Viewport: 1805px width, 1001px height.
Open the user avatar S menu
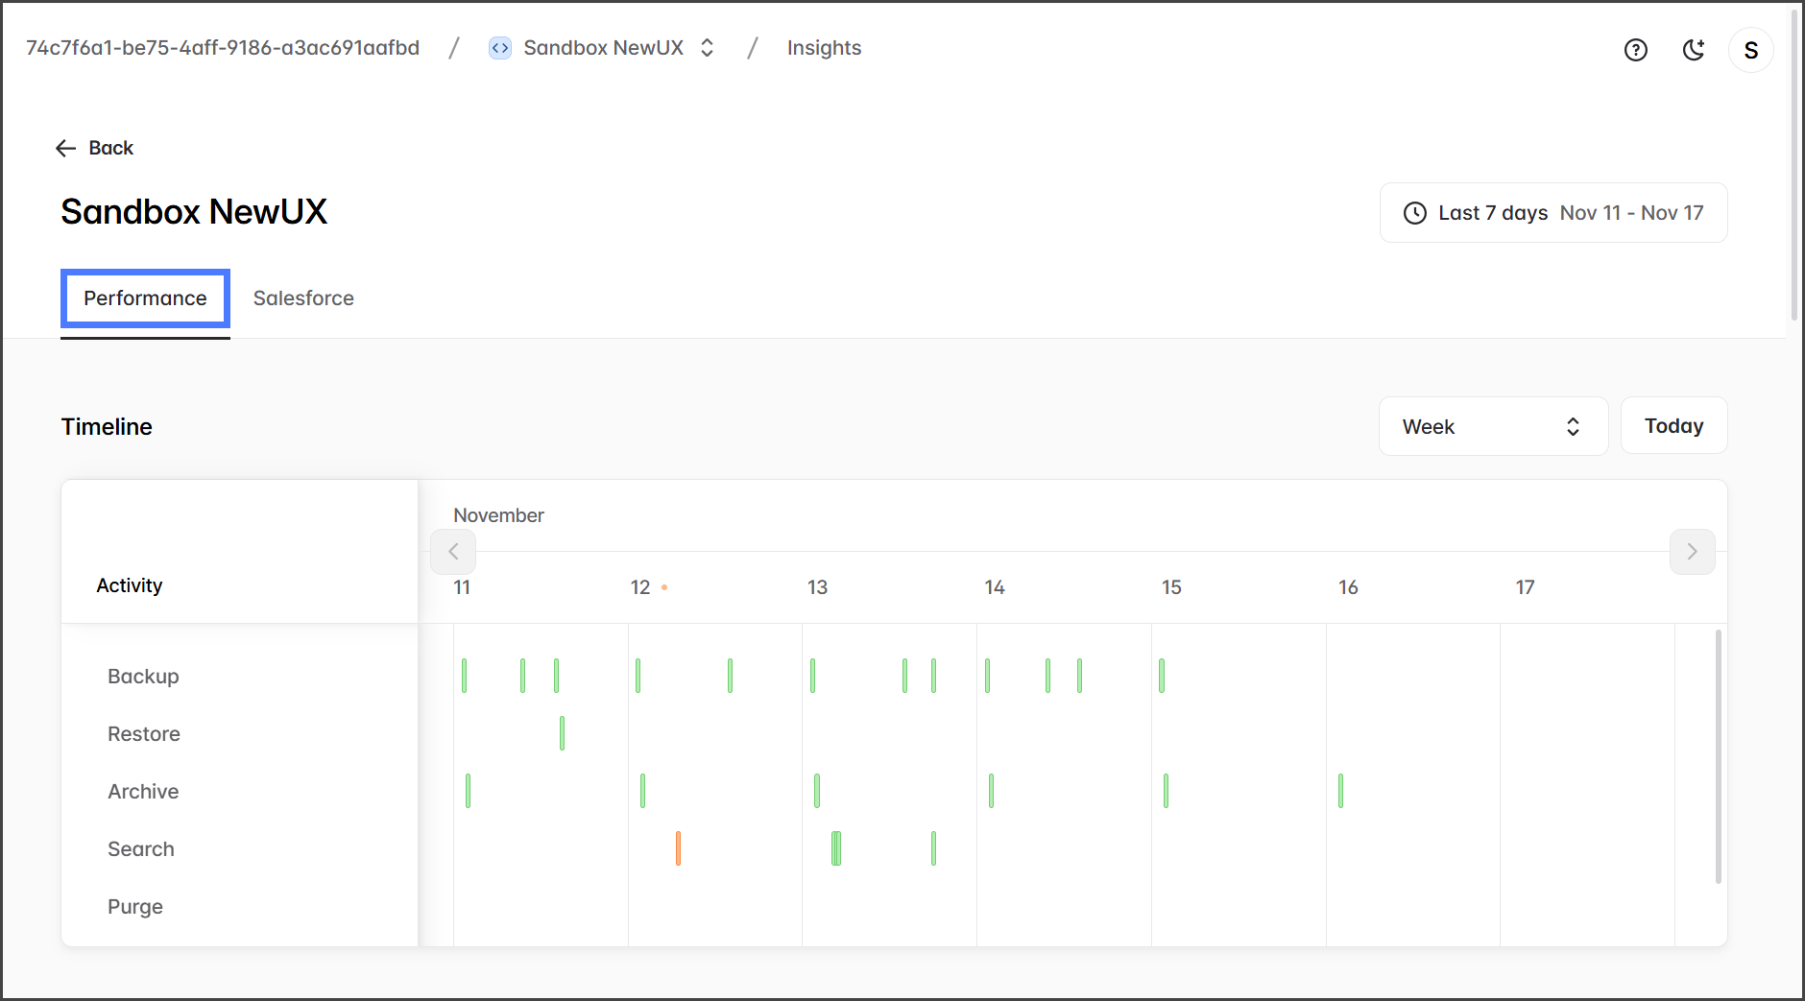[x=1750, y=50]
